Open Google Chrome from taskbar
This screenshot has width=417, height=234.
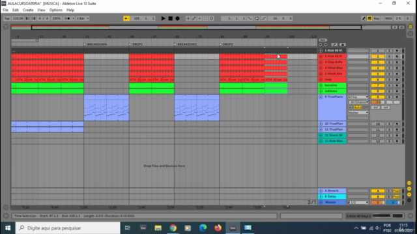coord(173,228)
